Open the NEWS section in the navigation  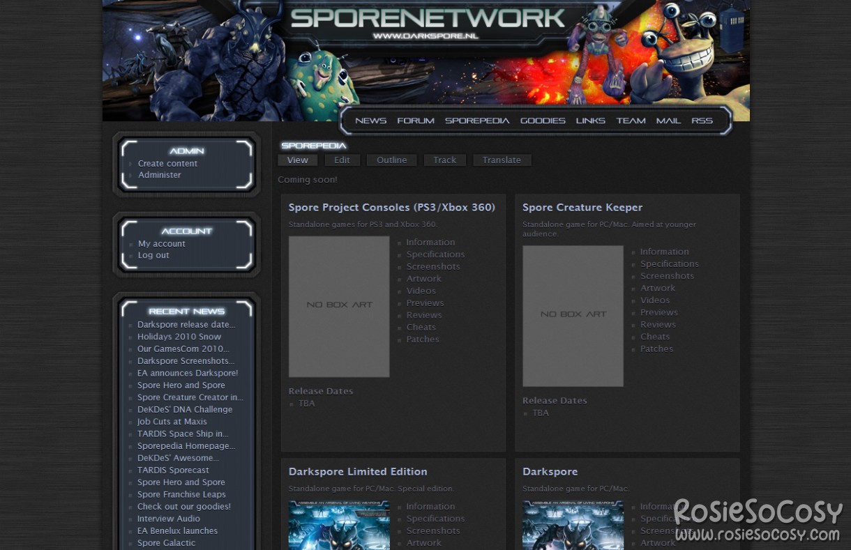pyautogui.click(x=370, y=121)
